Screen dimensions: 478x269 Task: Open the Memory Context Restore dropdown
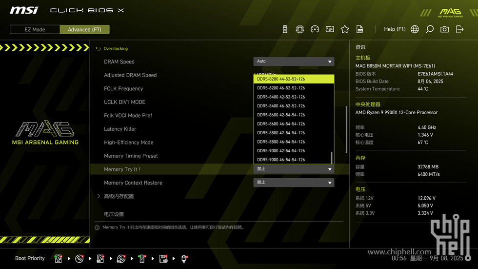tap(294, 183)
